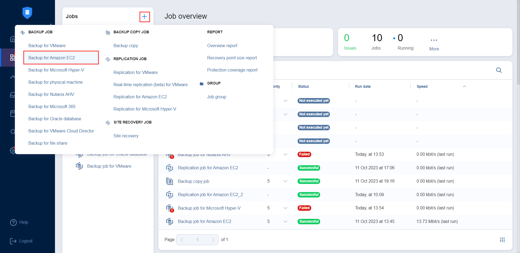Click the Logout icon in sidebar

[x=13, y=241]
